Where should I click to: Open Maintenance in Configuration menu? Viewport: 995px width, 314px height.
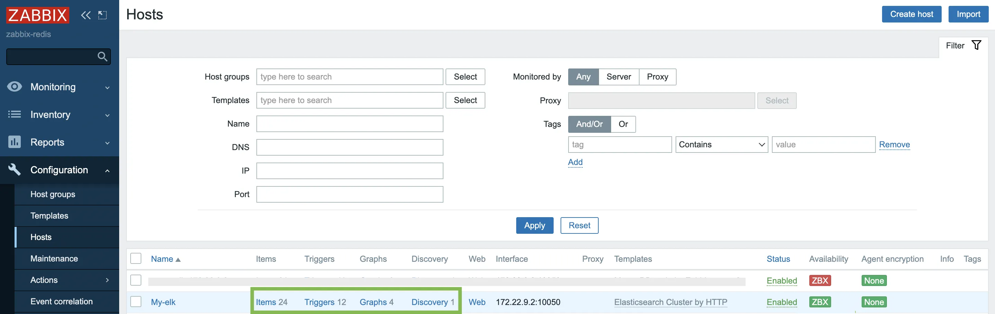(54, 258)
